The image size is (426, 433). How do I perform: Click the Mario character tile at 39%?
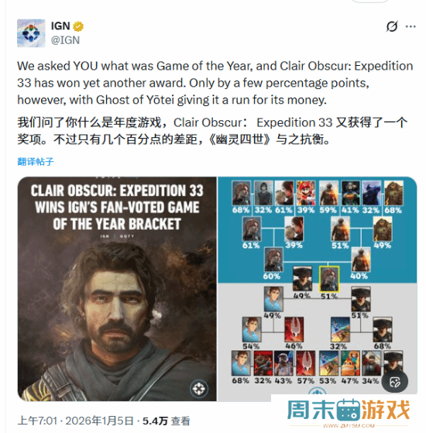coord(306,193)
